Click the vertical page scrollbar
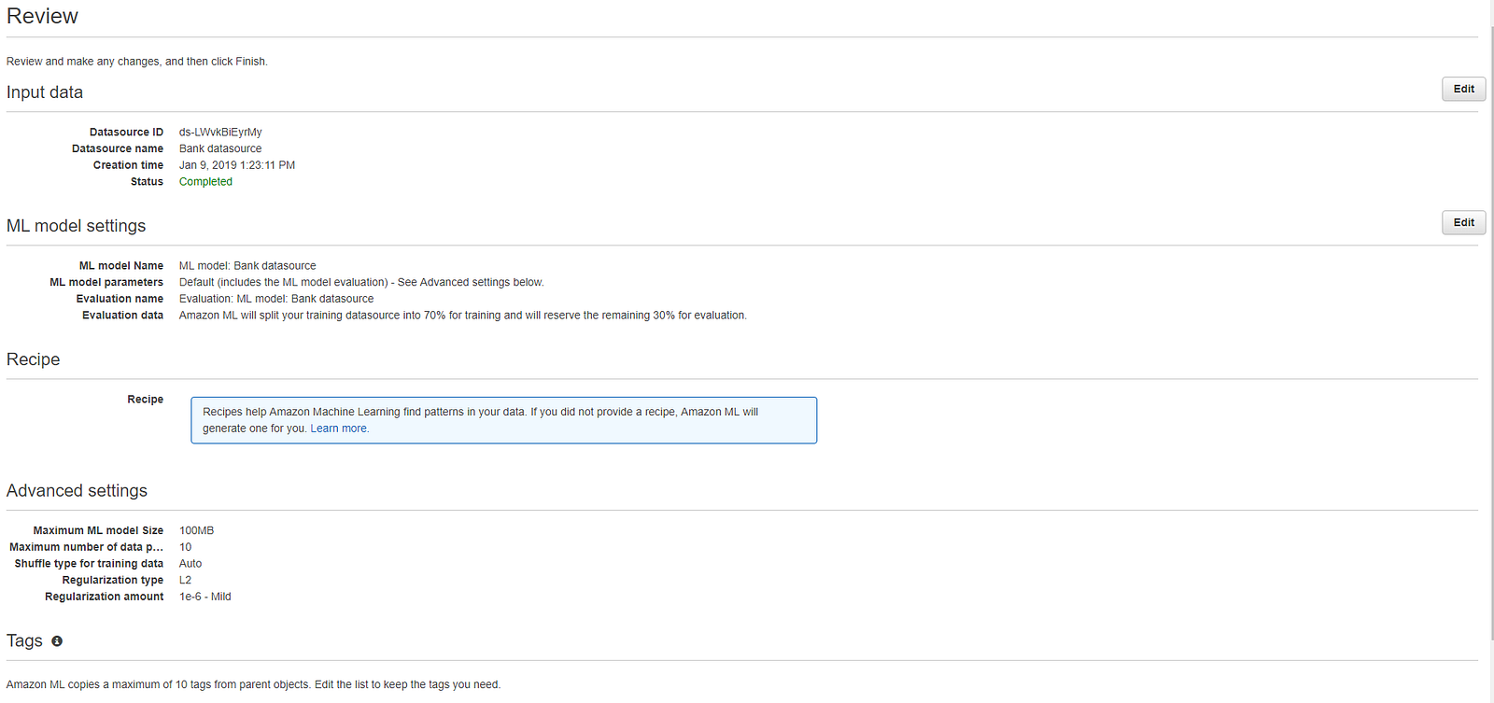This screenshot has width=1494, height=703. 1490,327
